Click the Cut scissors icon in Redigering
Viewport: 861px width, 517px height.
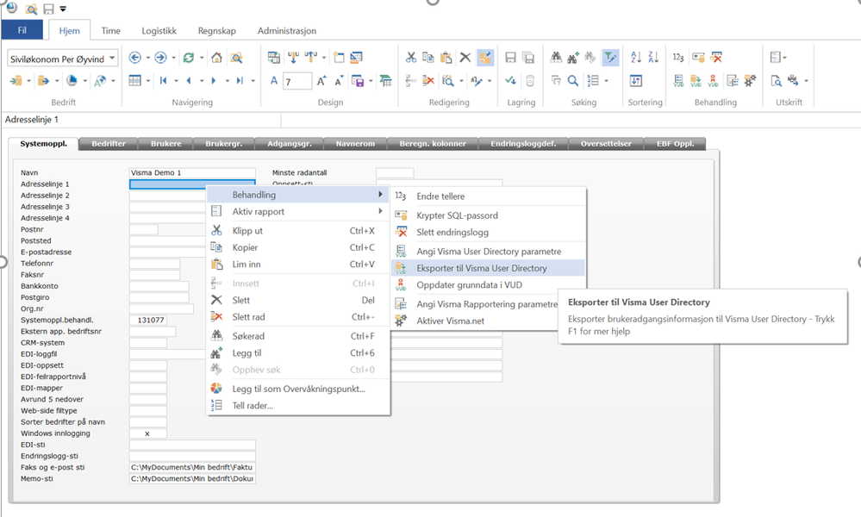pyautogui.click(x=411, y=57)
